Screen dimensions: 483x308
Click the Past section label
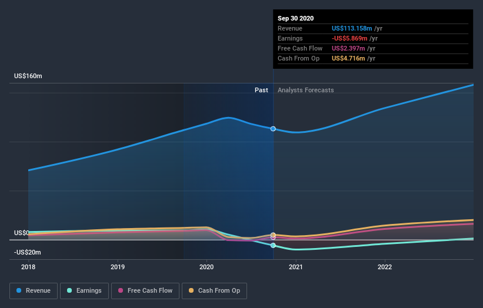[261, 90]
